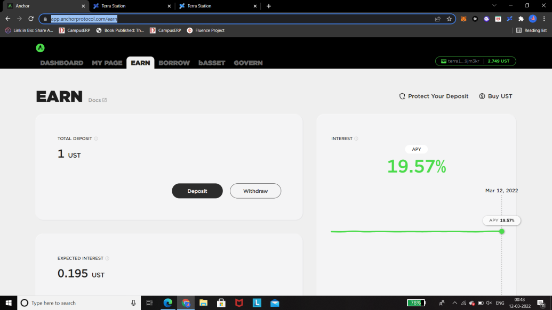This screenshot has height=310, width=552.
Task: Open the Mail app from taskbar
Action: point(275,303)
